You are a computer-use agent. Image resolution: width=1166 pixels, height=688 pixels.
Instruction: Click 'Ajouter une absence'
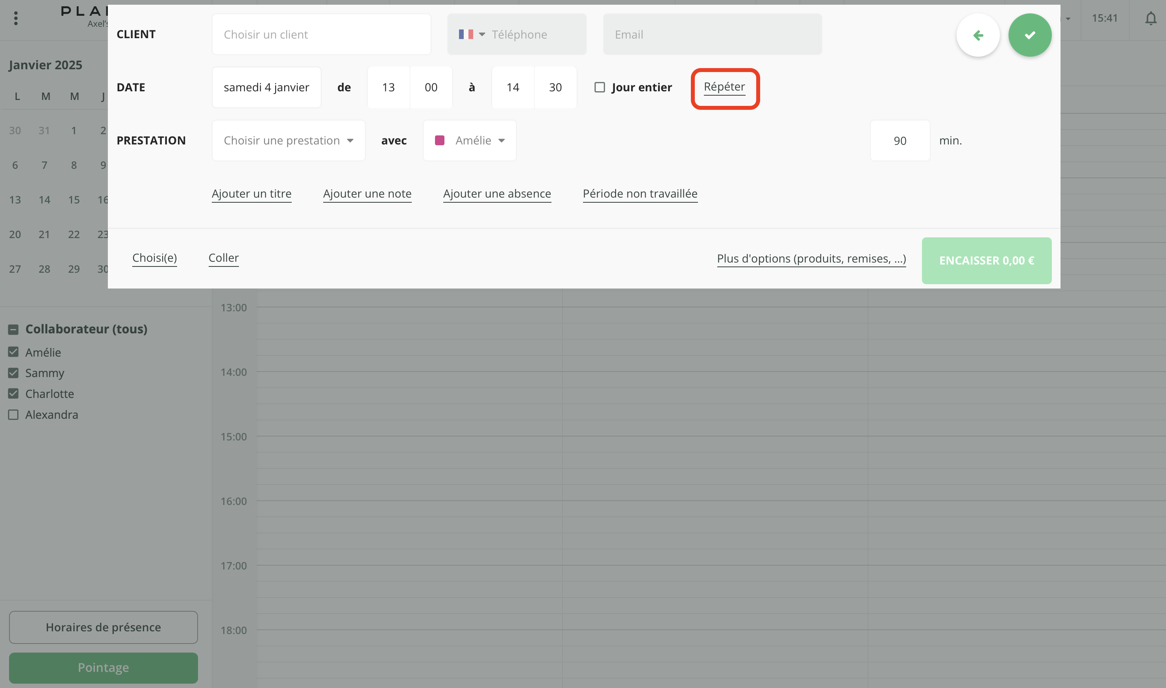(496, 194)
